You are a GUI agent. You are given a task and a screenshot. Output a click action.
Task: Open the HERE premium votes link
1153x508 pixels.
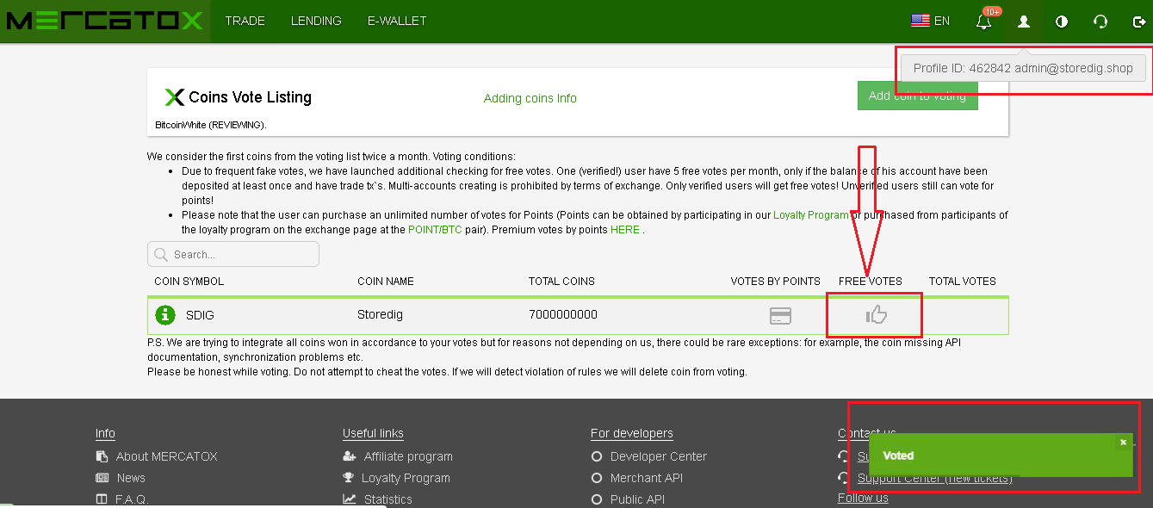pos(625,230)
